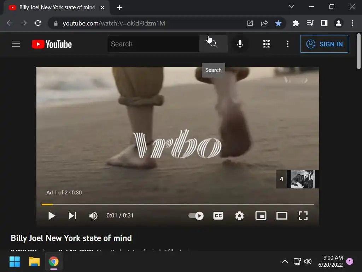This screenshot has height=272, width=362.
Task: Search with your voice microphone
Action: coord(240,44)
